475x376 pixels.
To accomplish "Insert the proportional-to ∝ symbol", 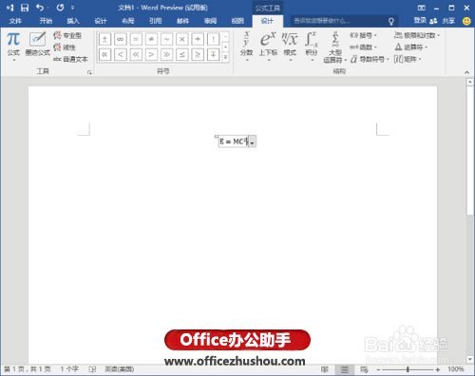I will [x=104, y=54].
